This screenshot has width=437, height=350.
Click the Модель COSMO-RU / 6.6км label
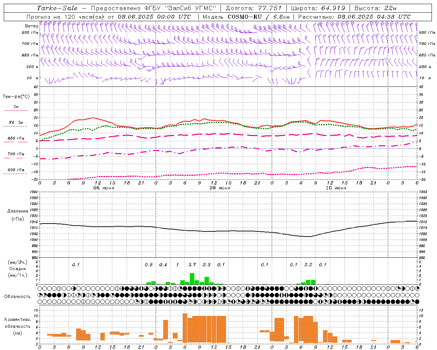pos(246,17)
